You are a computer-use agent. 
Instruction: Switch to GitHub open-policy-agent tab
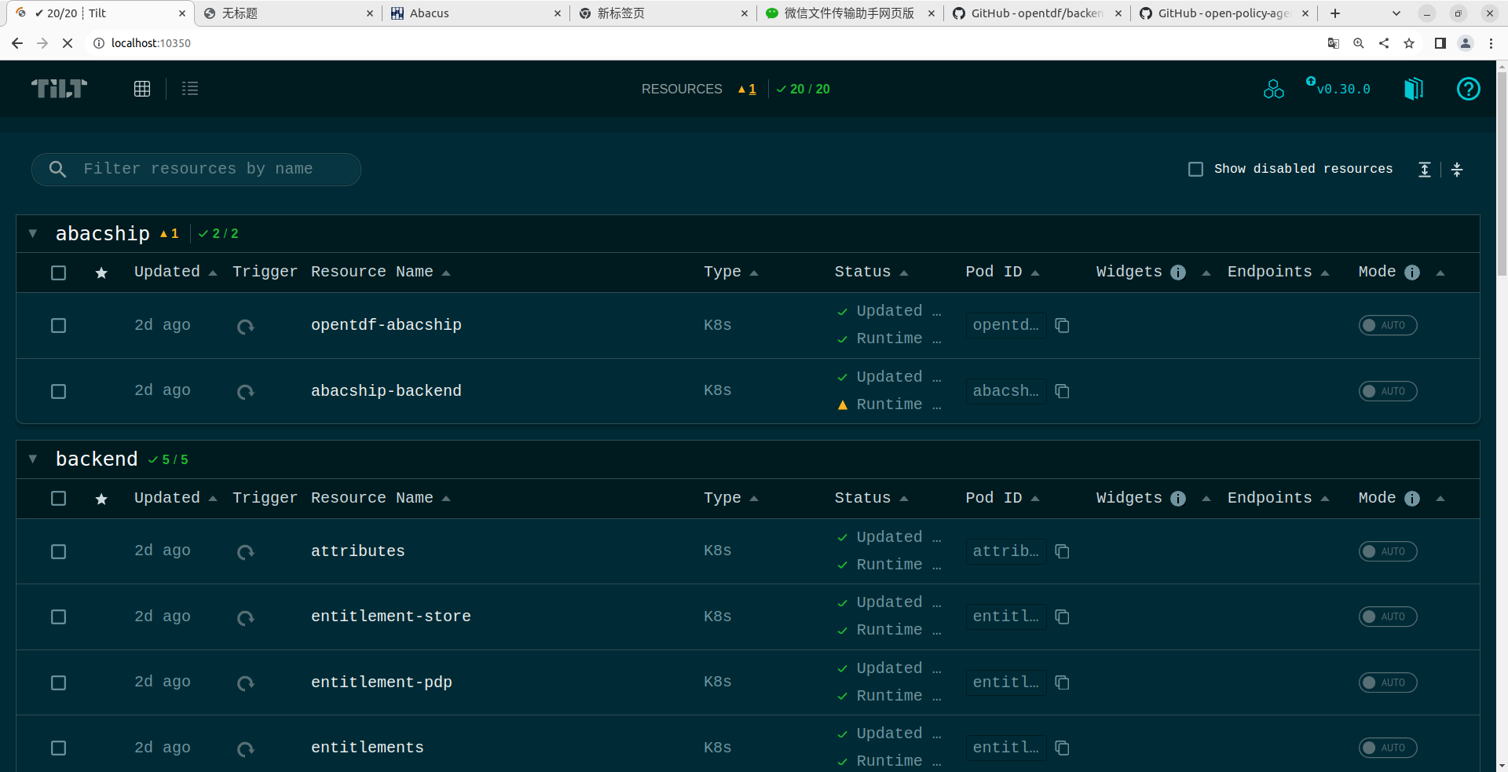[1223, 13]
